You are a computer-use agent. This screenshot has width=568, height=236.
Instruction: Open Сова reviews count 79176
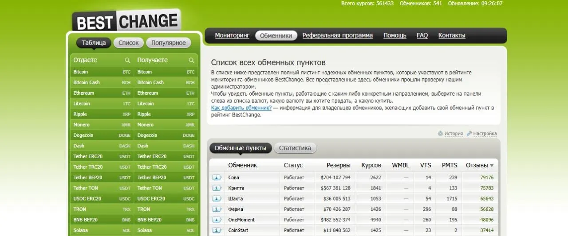click(487, 178)
